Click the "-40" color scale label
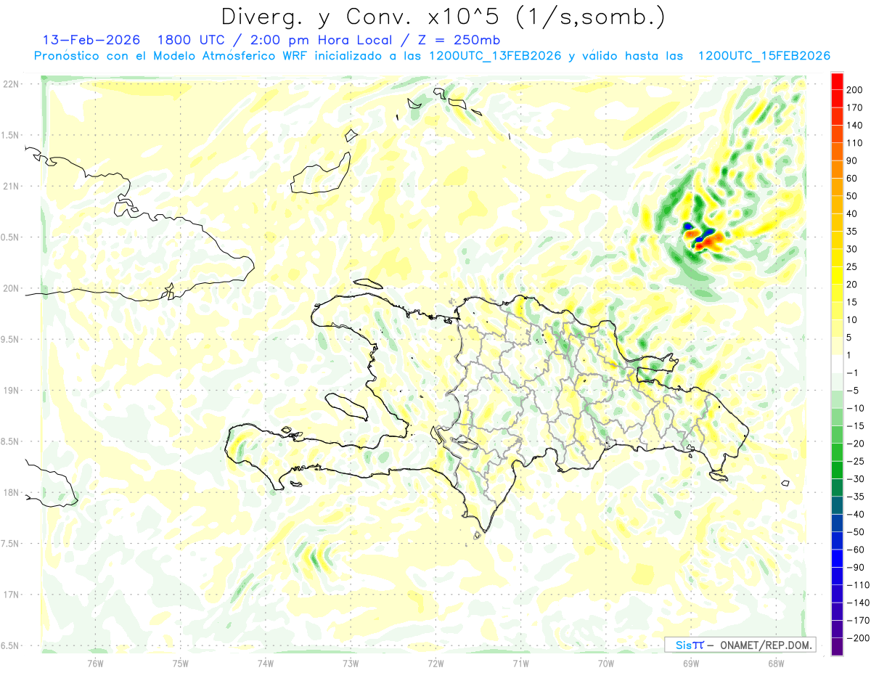The width and height of the screenshot is (871, 673). [855, 515]
